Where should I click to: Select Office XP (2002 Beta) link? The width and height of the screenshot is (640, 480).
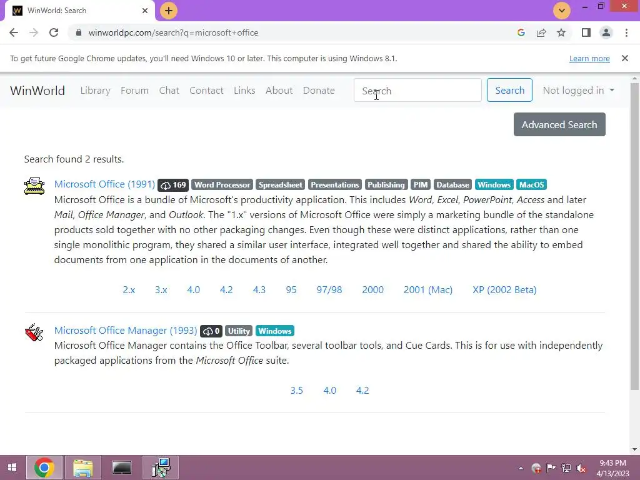(504, 290)
